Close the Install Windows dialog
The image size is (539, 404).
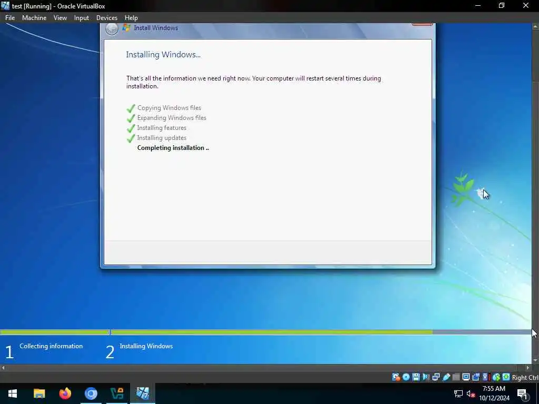[422, 24]
